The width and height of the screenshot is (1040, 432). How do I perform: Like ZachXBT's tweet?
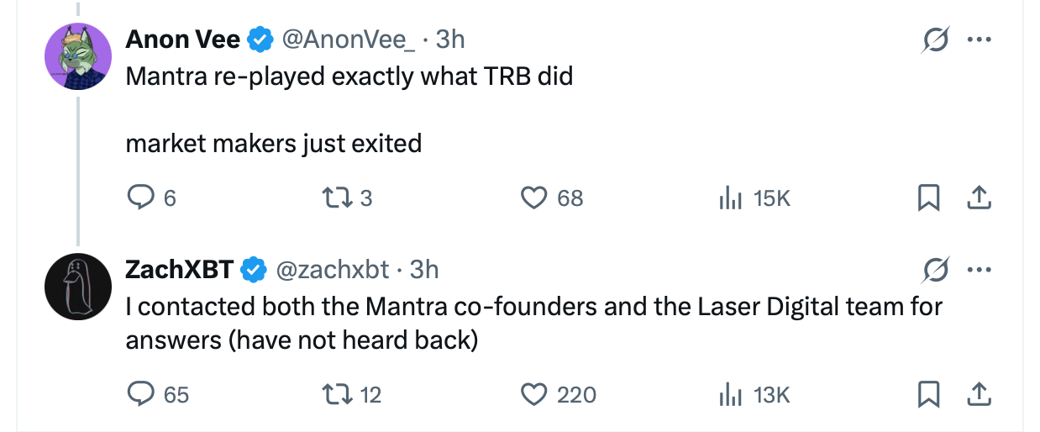534,393
